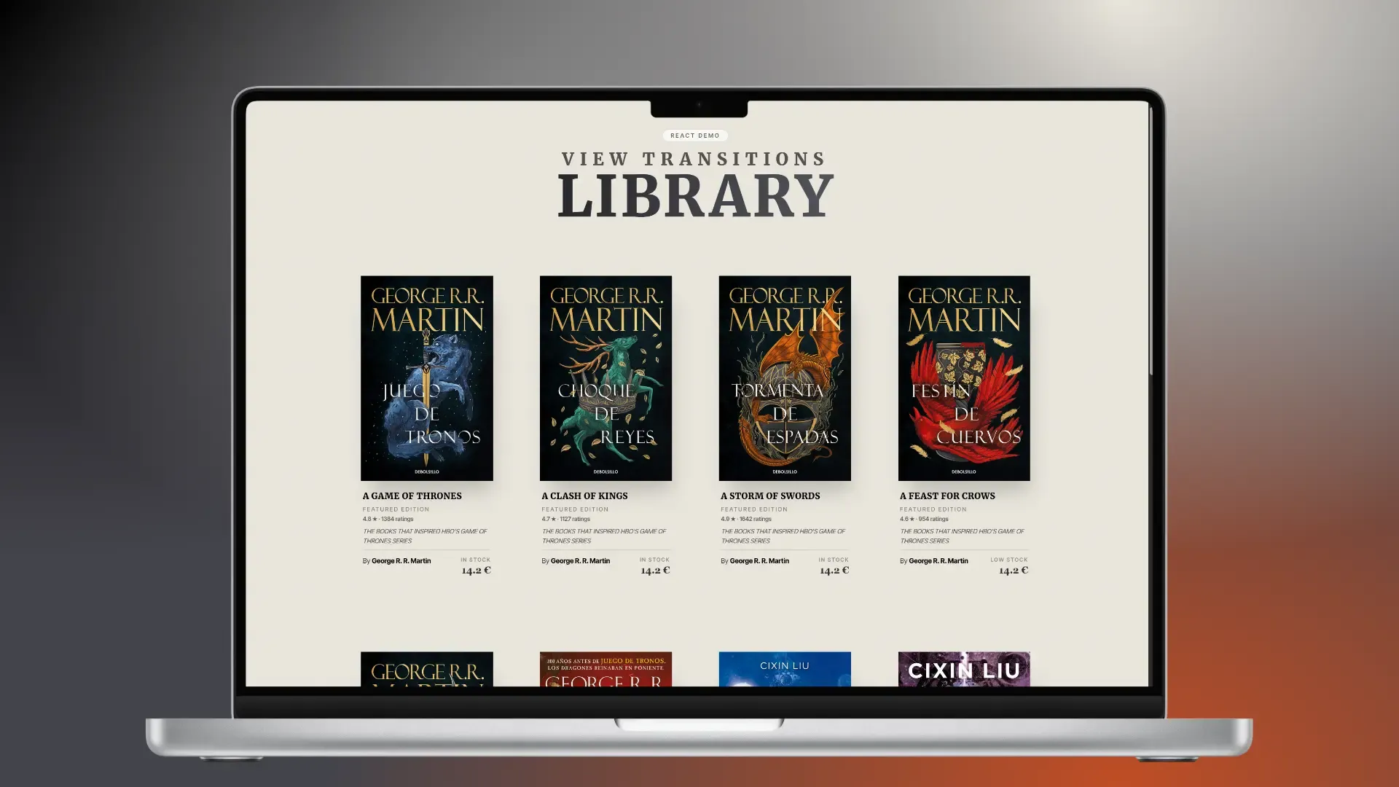Open the A Storm of Swords title link

[769, 496]
